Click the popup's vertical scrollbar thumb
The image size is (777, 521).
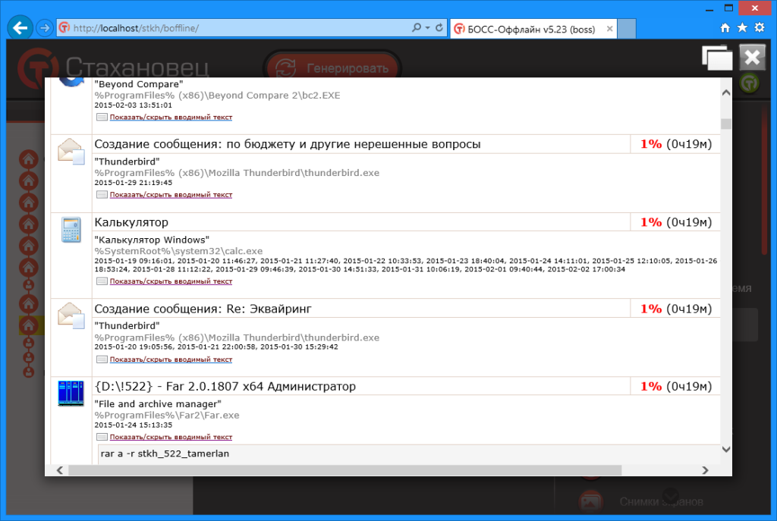726,124
